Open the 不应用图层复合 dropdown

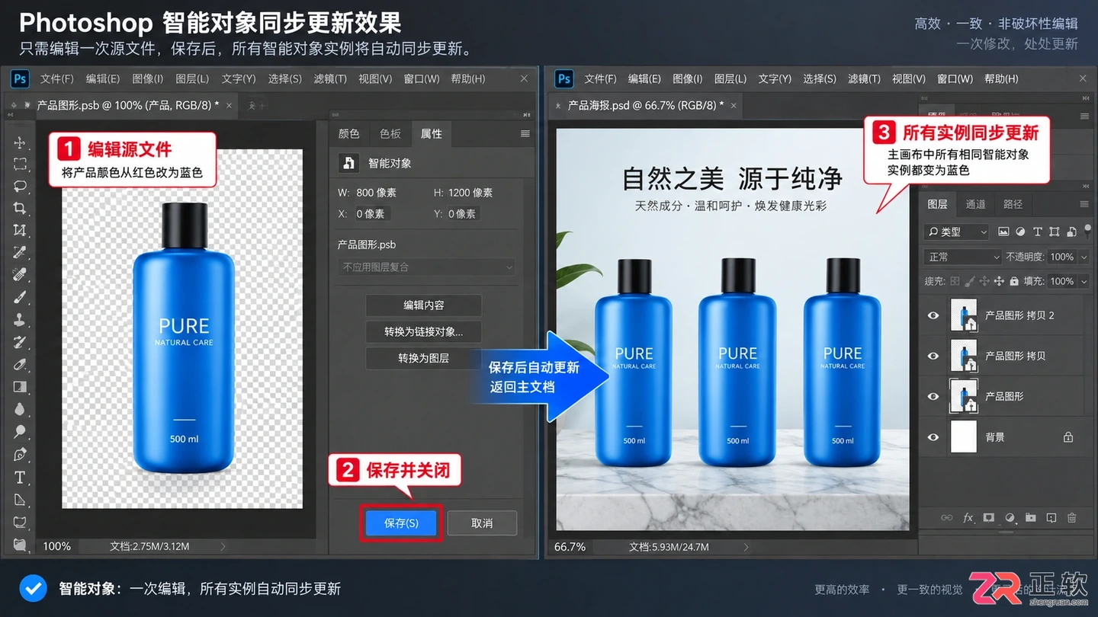pyautogui.click(x=427, y=267)
